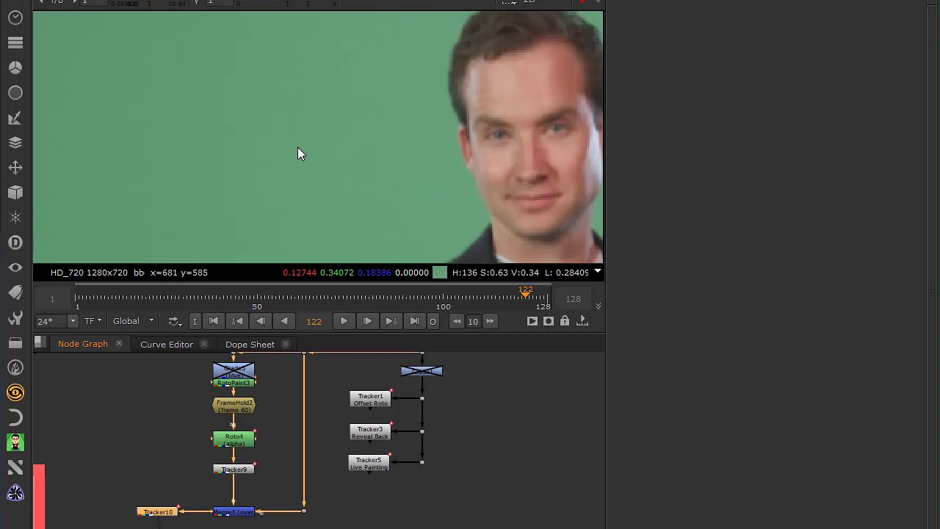Expand the viewer info bar arrow

coord(598,272)
